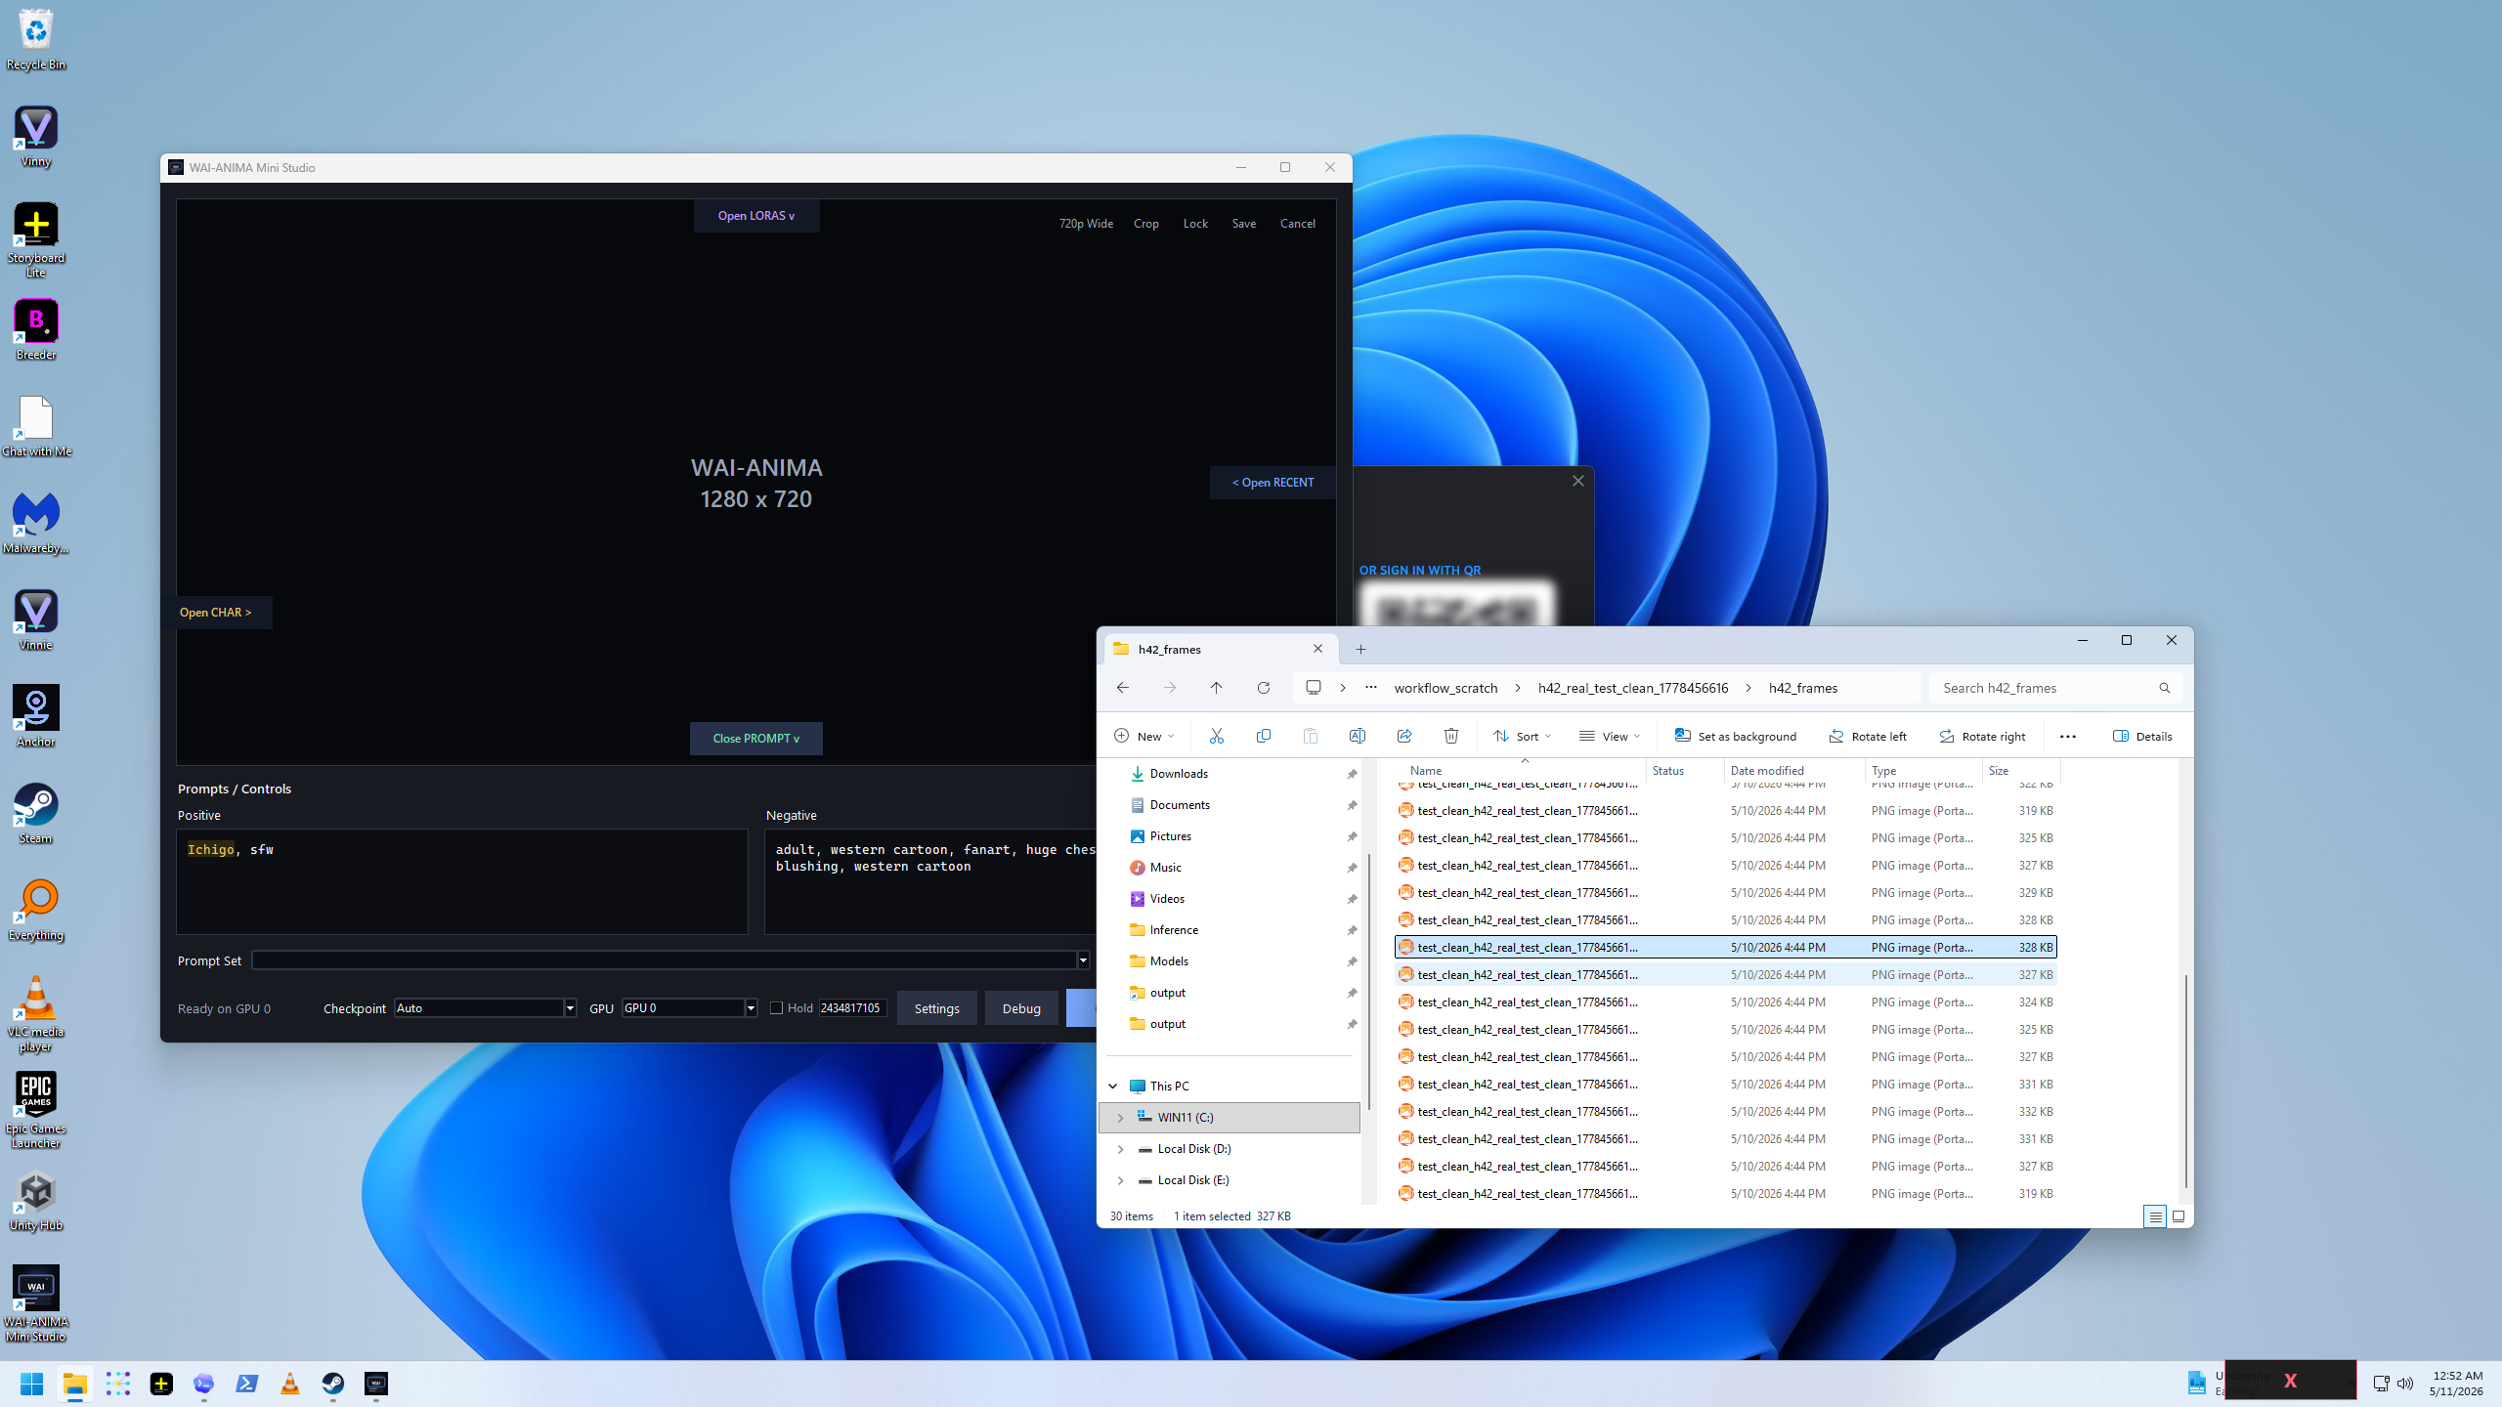2502x1407 pixels.
Task: Select the file row sized 332 KB
Action: [x=1725, y=1112]
